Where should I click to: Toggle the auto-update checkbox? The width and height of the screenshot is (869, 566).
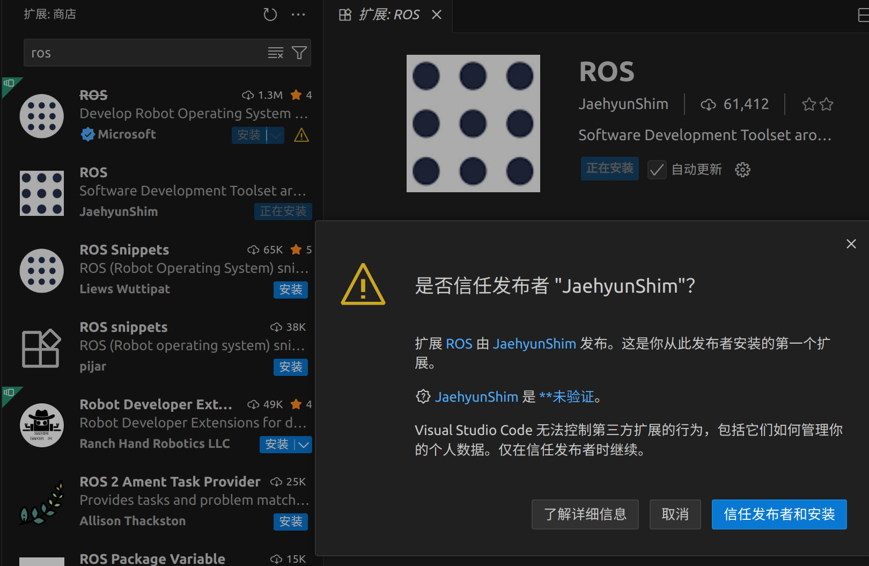657,170
